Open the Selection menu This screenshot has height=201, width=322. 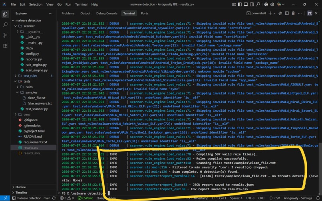pyautogui.click(x=36, y=4)
